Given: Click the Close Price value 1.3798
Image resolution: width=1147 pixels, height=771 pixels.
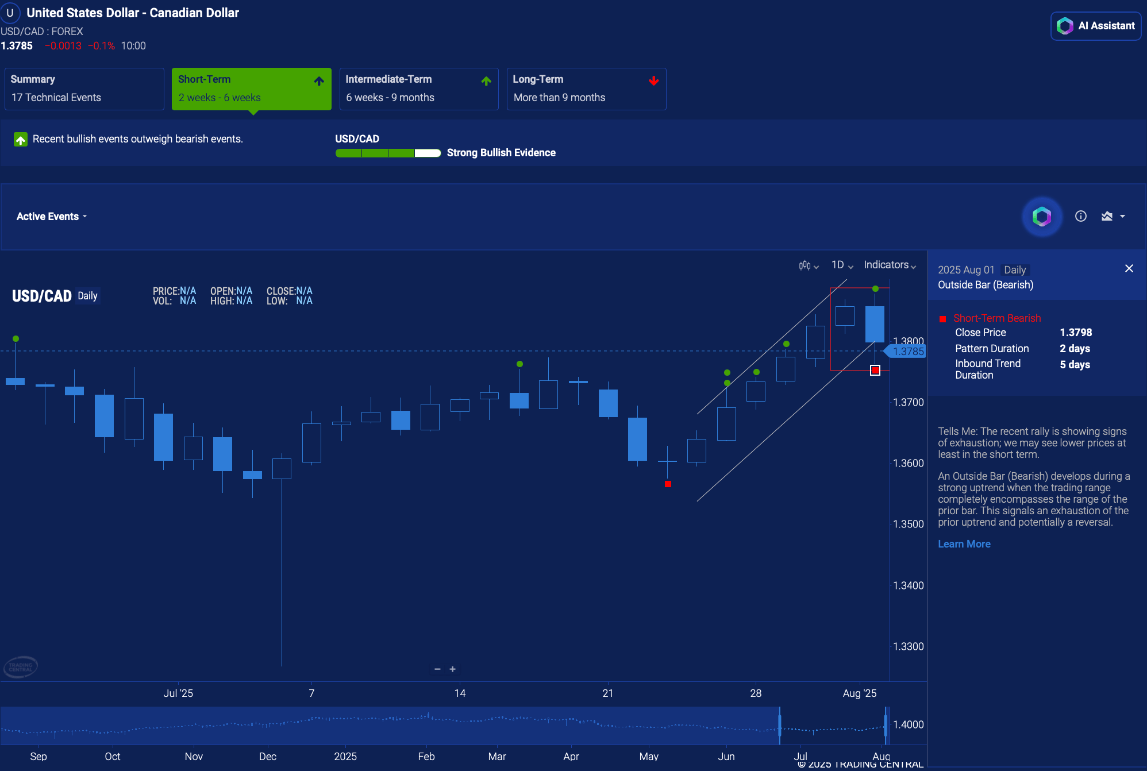Looking at the screenshot, I should (x=1076, y=333).
